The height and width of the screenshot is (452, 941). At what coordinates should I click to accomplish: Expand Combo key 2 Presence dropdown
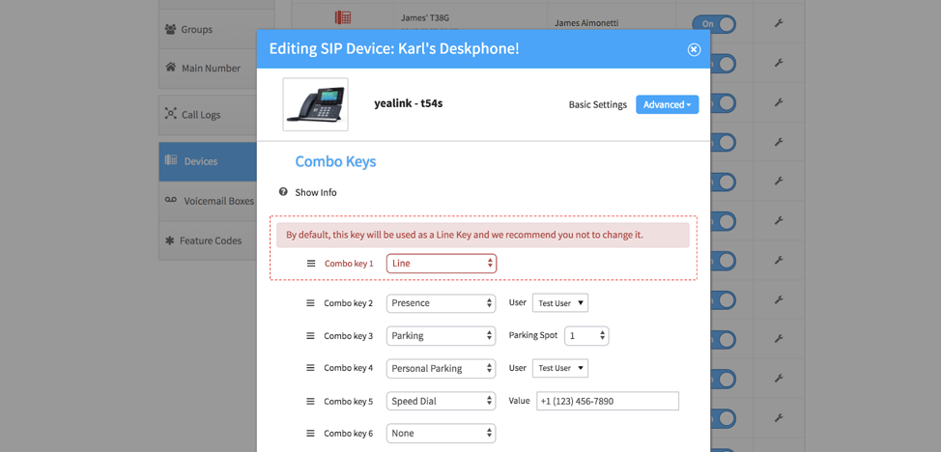pos(441,303)
